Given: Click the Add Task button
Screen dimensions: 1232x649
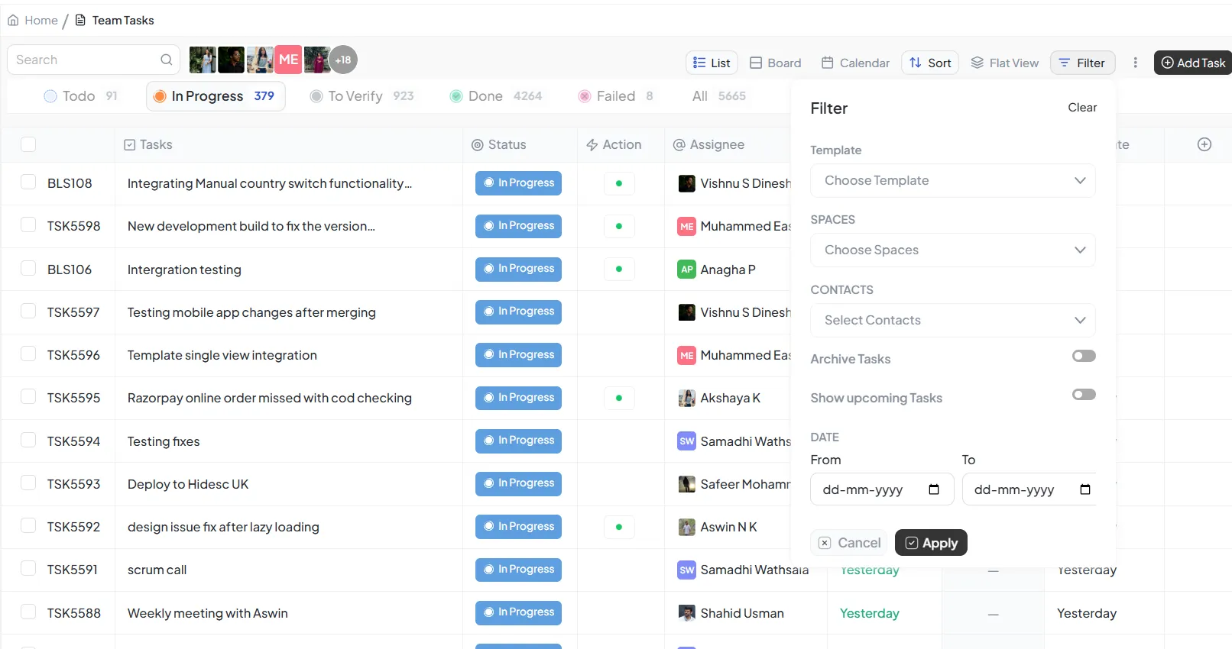Looking at the screenshot, I should 1193,63.
